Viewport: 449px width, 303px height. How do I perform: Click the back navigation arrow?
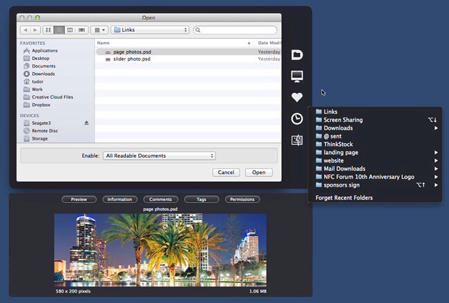25,30
